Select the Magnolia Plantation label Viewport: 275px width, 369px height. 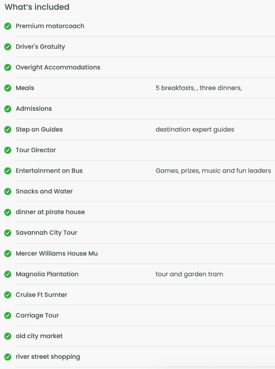click(x=47, y=274)
